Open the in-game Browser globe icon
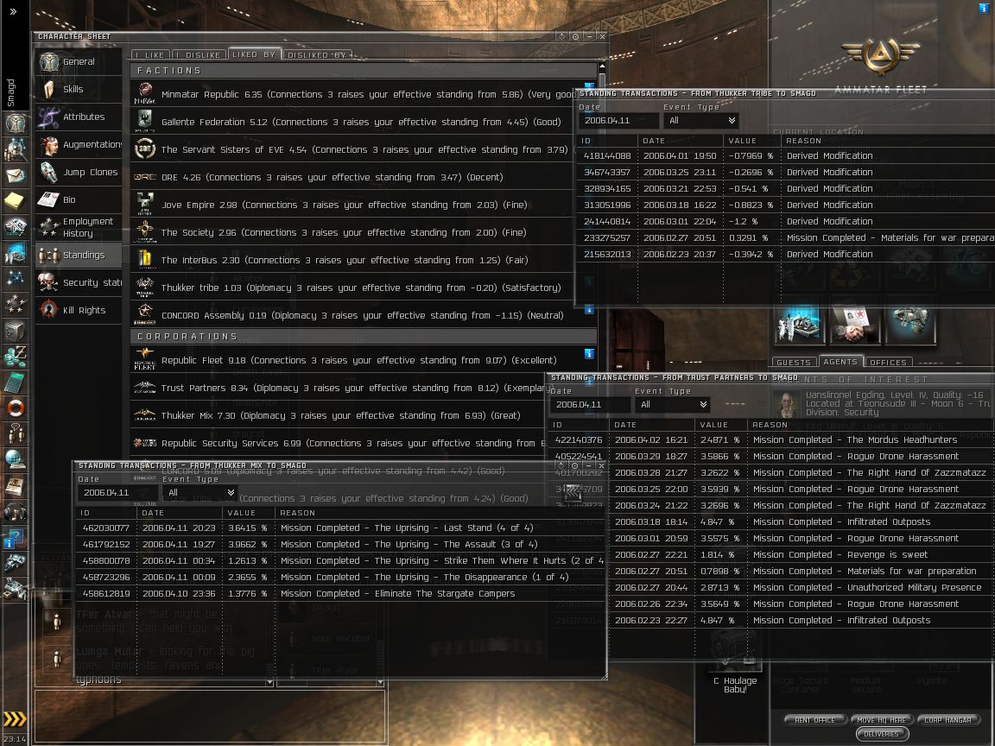Image resolution: width=995 pixels, height=746 pixels. [15, 460]
